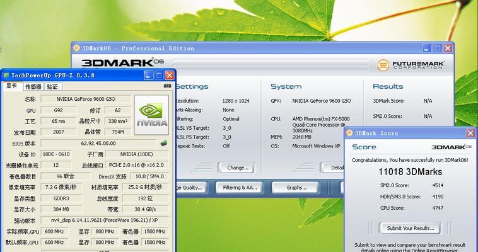Click the subvendor NVIDIA (10DE) value
The image size is (478, 252).
point(137,154)
